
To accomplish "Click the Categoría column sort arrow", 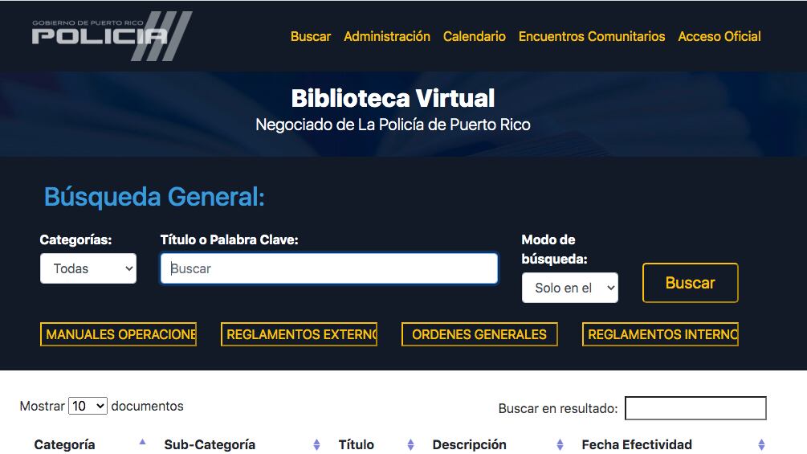I will coord(142,443).
